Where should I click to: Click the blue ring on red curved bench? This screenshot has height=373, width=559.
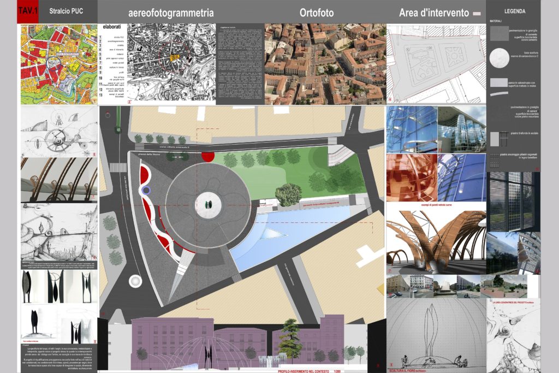(x=145, y=191)
